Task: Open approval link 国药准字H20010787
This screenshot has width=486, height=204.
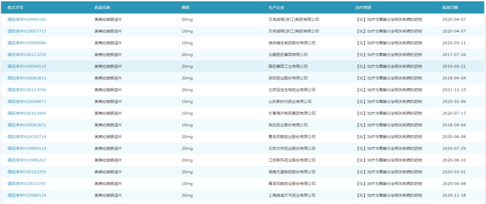Action: (x=27, y=184)
